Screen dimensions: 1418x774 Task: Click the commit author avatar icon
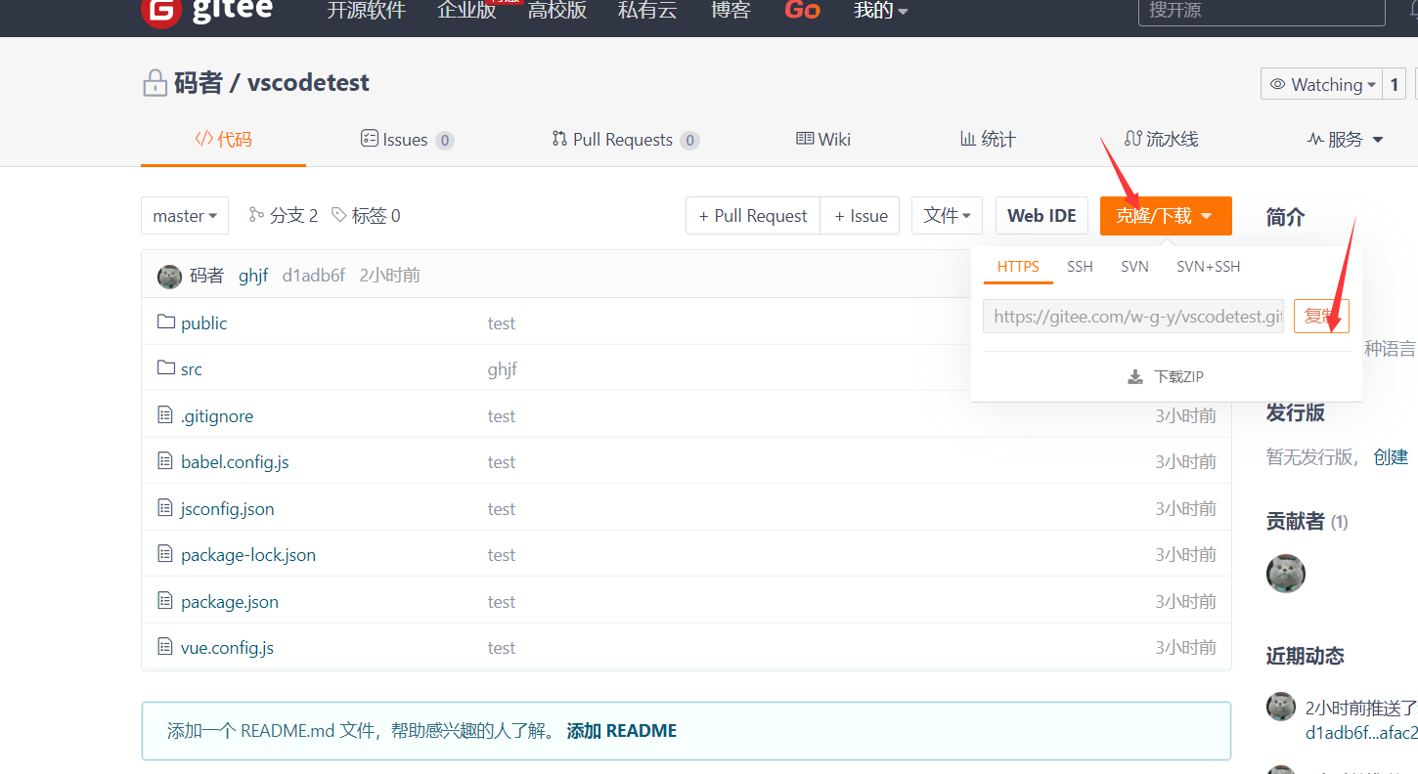[x=169, y=276]
